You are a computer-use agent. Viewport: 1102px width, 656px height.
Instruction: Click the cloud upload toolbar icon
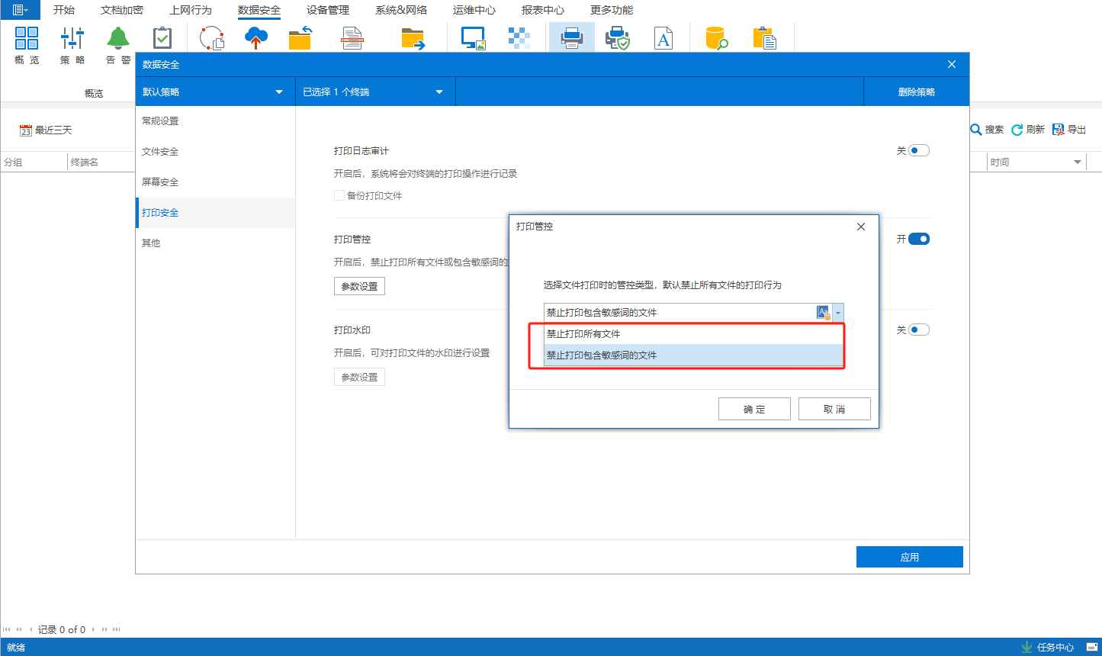tap(255, 38)
